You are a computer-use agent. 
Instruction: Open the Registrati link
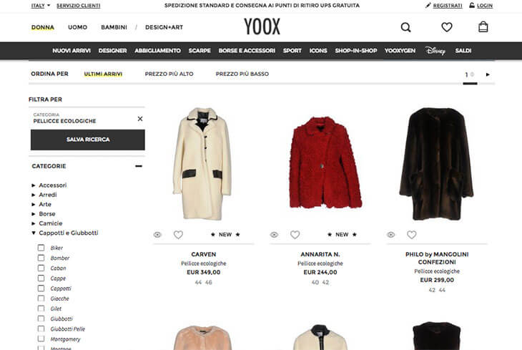[x=448, y=6]
